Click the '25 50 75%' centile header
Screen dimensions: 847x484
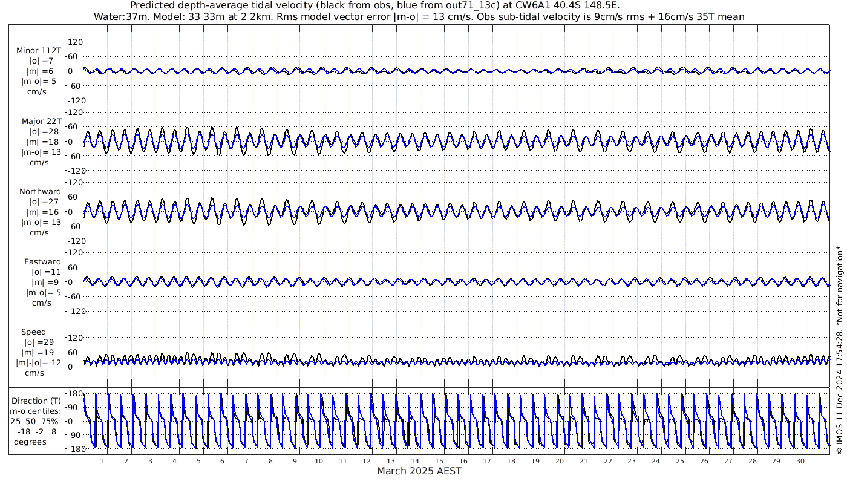[34, 422]
